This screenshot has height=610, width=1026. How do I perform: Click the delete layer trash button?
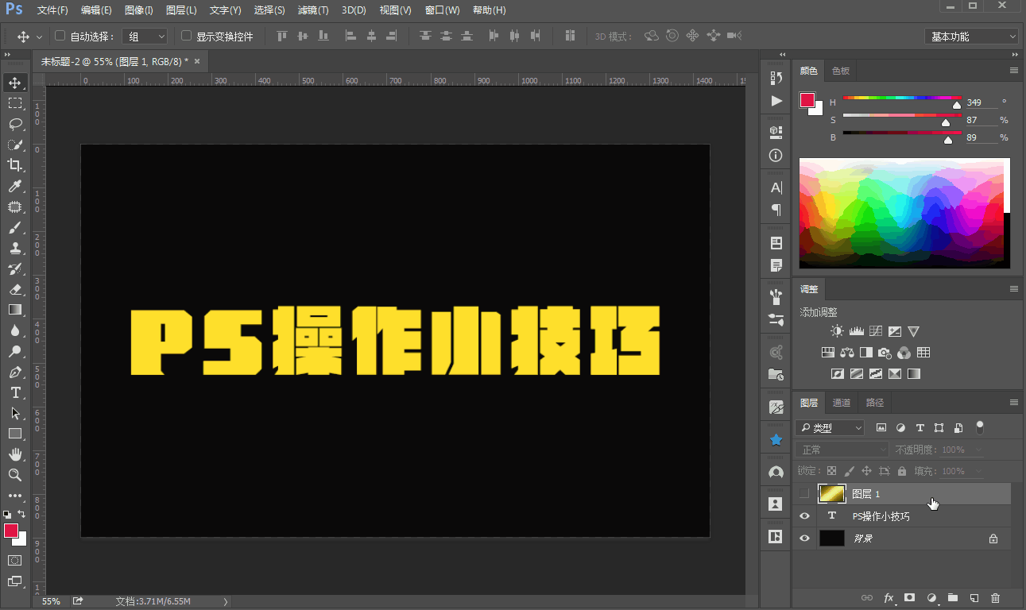coord(995,597)
